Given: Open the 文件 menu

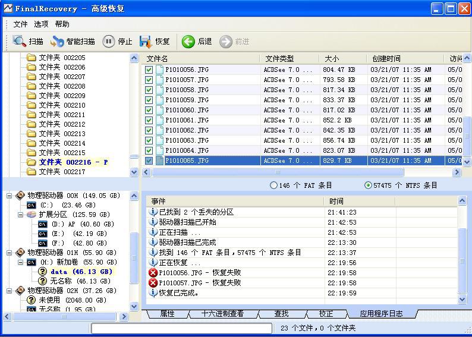Looking at the screenshot, I should point(21,24).
